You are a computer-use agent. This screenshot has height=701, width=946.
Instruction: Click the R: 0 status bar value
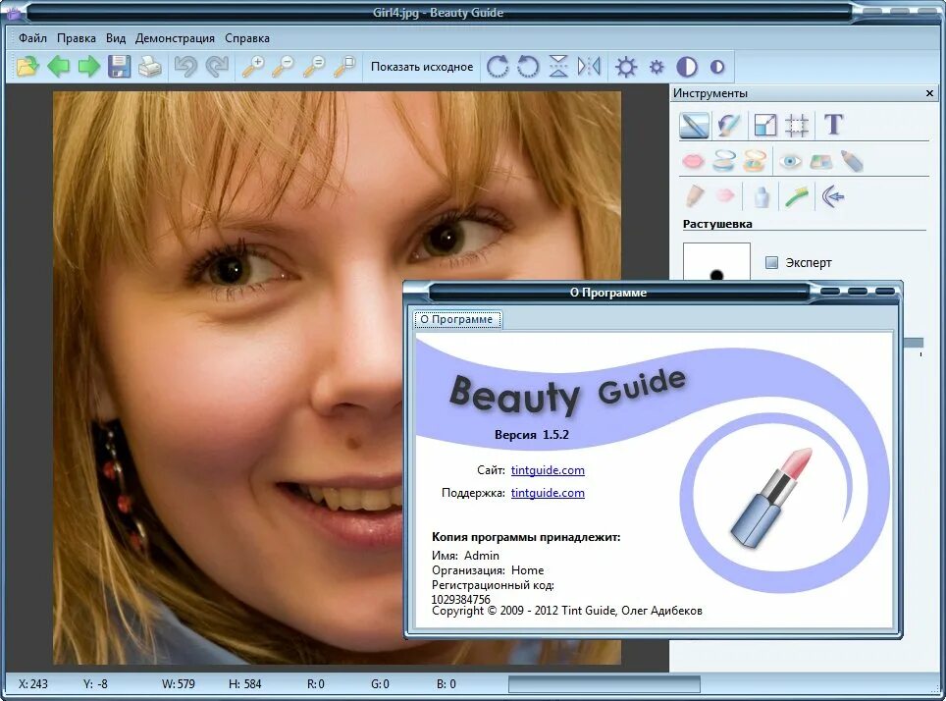pyautogui.click(x=316, y=684)
